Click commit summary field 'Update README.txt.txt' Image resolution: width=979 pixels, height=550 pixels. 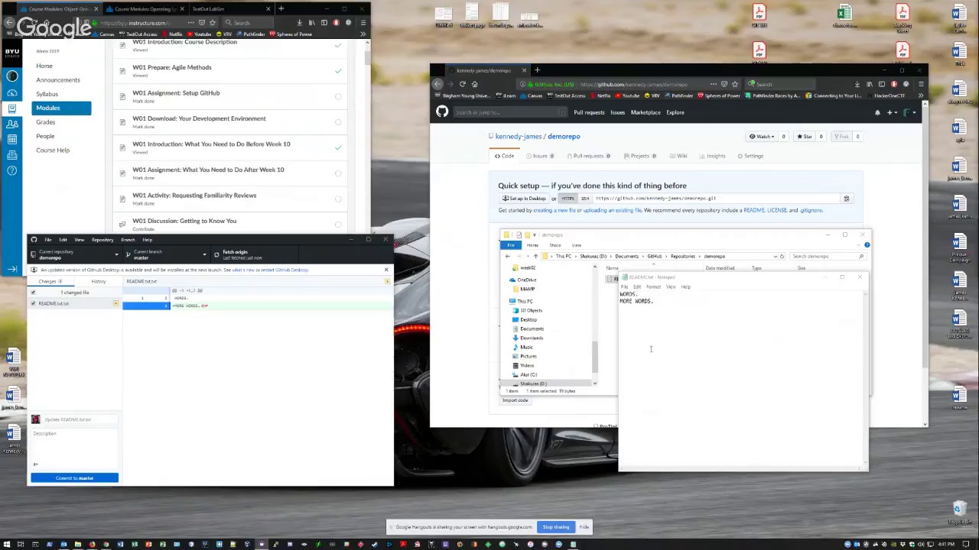click(x=80, y=419)
